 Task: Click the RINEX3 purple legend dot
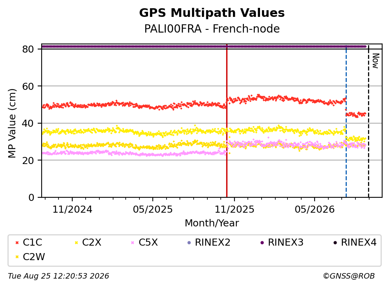tap(262, 243)
